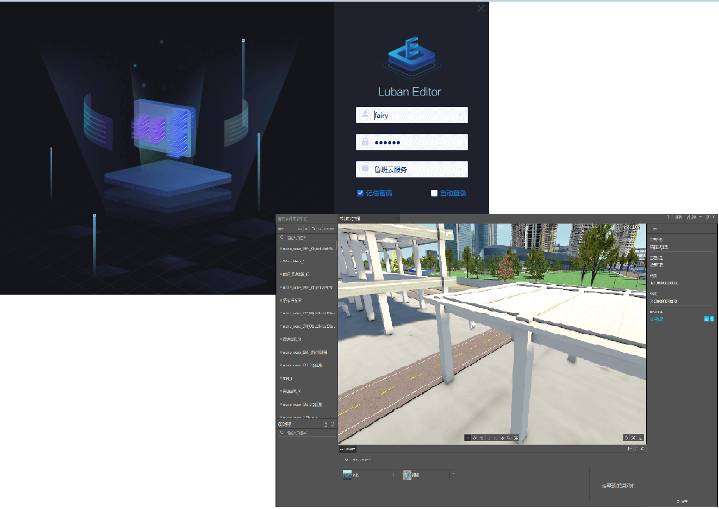Select the second viewport toolbar icon
This screenshot has height=509, width=719.
tap(475, 438)
